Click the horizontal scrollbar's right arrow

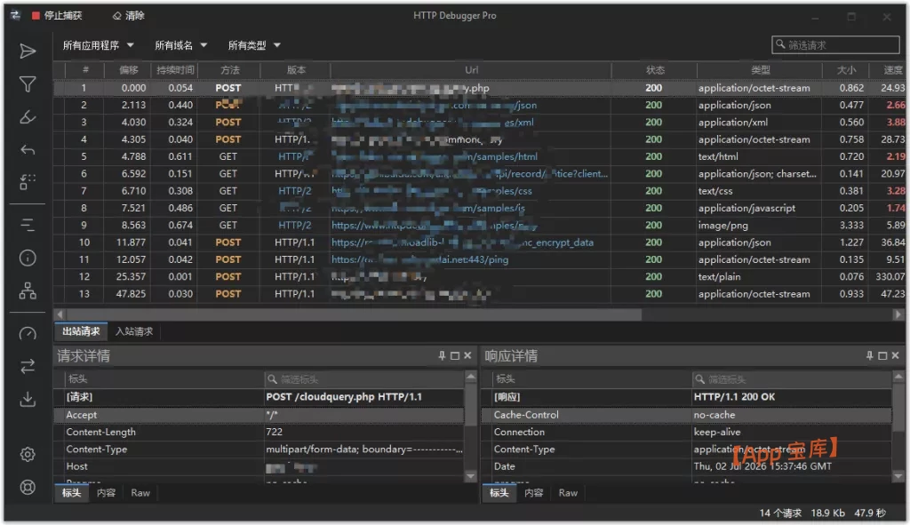pyautogui.click(x=898, y=314)
